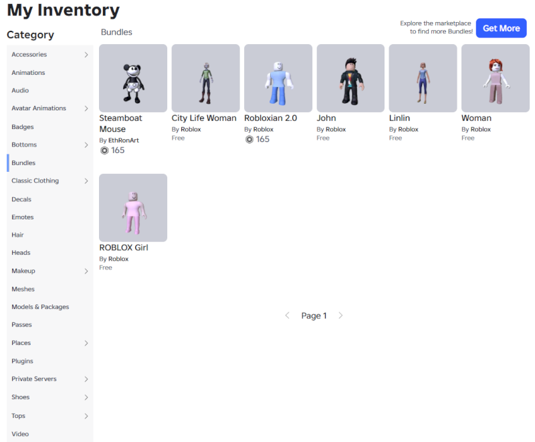Open the John bundle thumbnail
This screenshot has width=535, height=442.
[350, 78]
